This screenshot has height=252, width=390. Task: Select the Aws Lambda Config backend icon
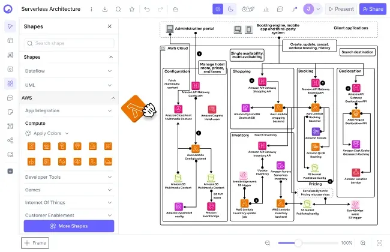[196, 149]
